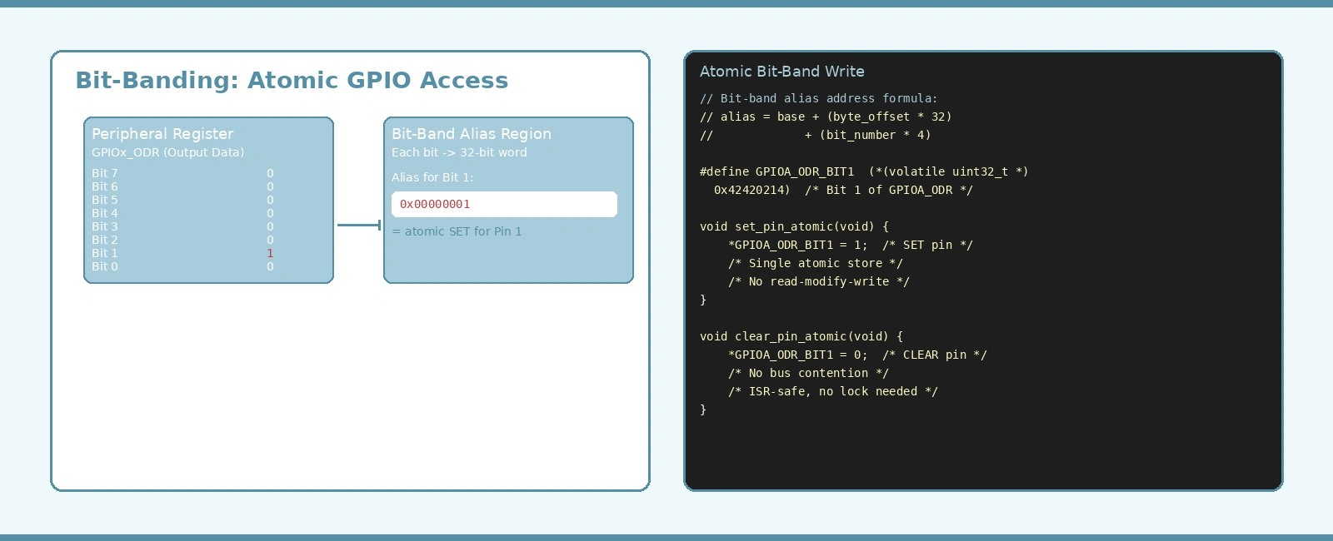Select the 'Atomic Bit-Band Write' code panel title
Viewport: 1333px width, 541px height.
click(782, 72)
